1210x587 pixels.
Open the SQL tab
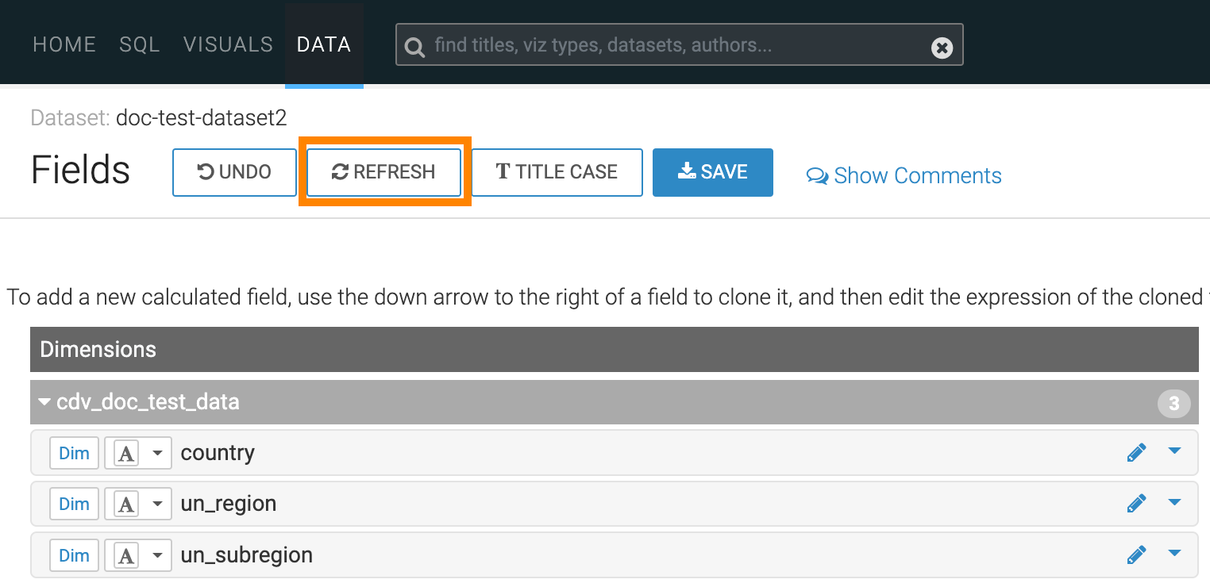pos(140,44)
